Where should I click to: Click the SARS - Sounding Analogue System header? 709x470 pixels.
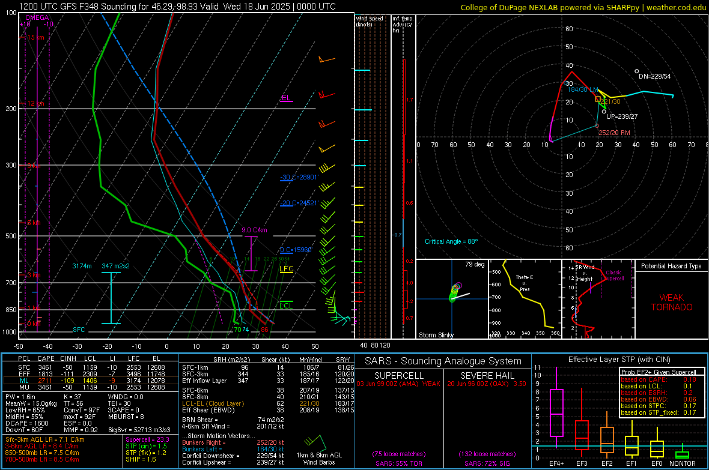443,361
